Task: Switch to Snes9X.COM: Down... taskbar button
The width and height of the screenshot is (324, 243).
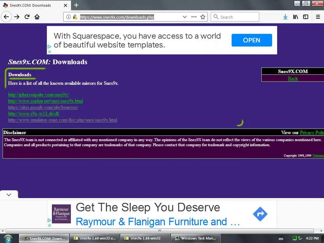Action: (x=44, y=239)
